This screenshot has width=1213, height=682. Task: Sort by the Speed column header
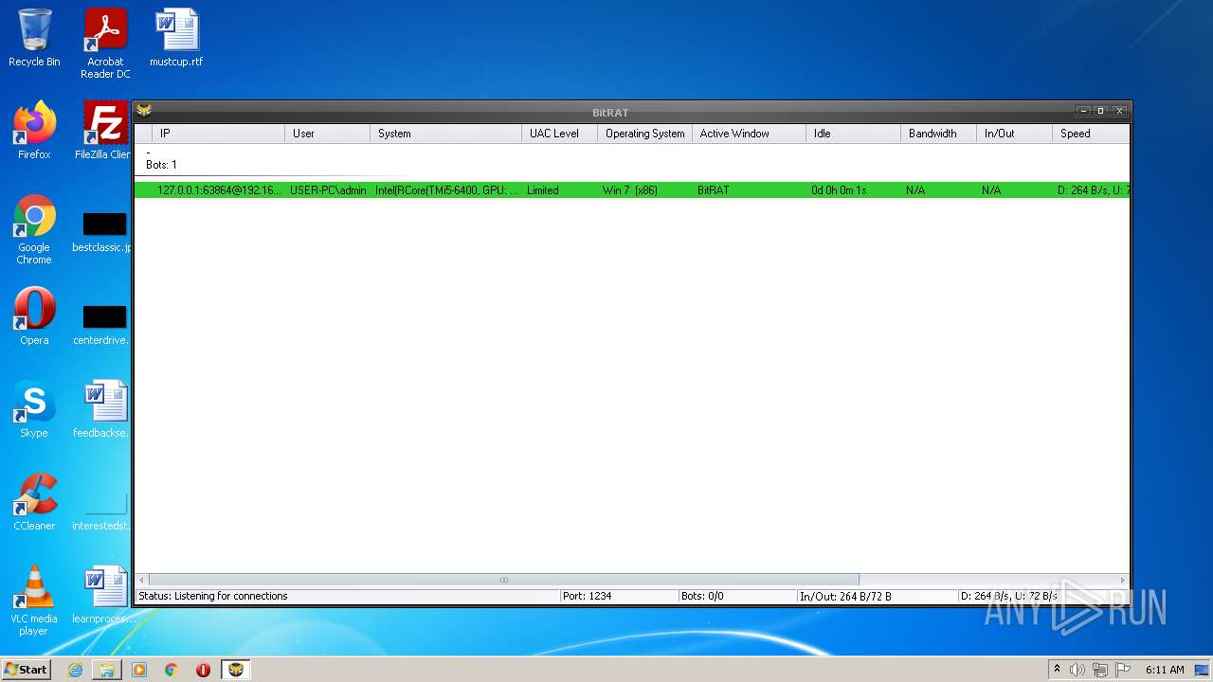(1091, 134)
